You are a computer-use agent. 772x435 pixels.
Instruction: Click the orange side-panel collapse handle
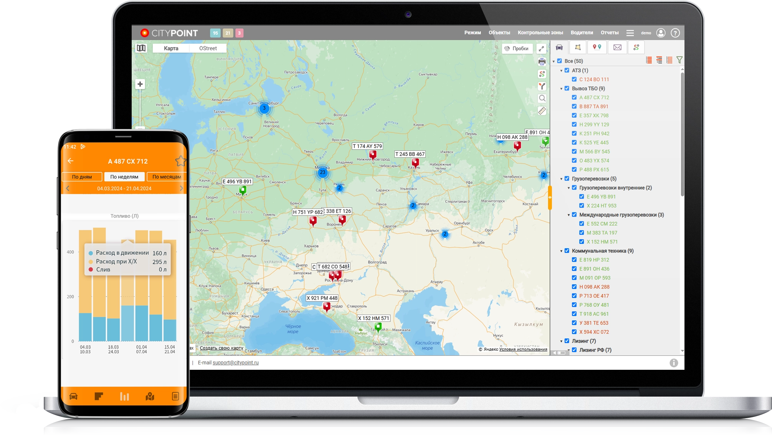pyautogui.click(x=550, y=197)
